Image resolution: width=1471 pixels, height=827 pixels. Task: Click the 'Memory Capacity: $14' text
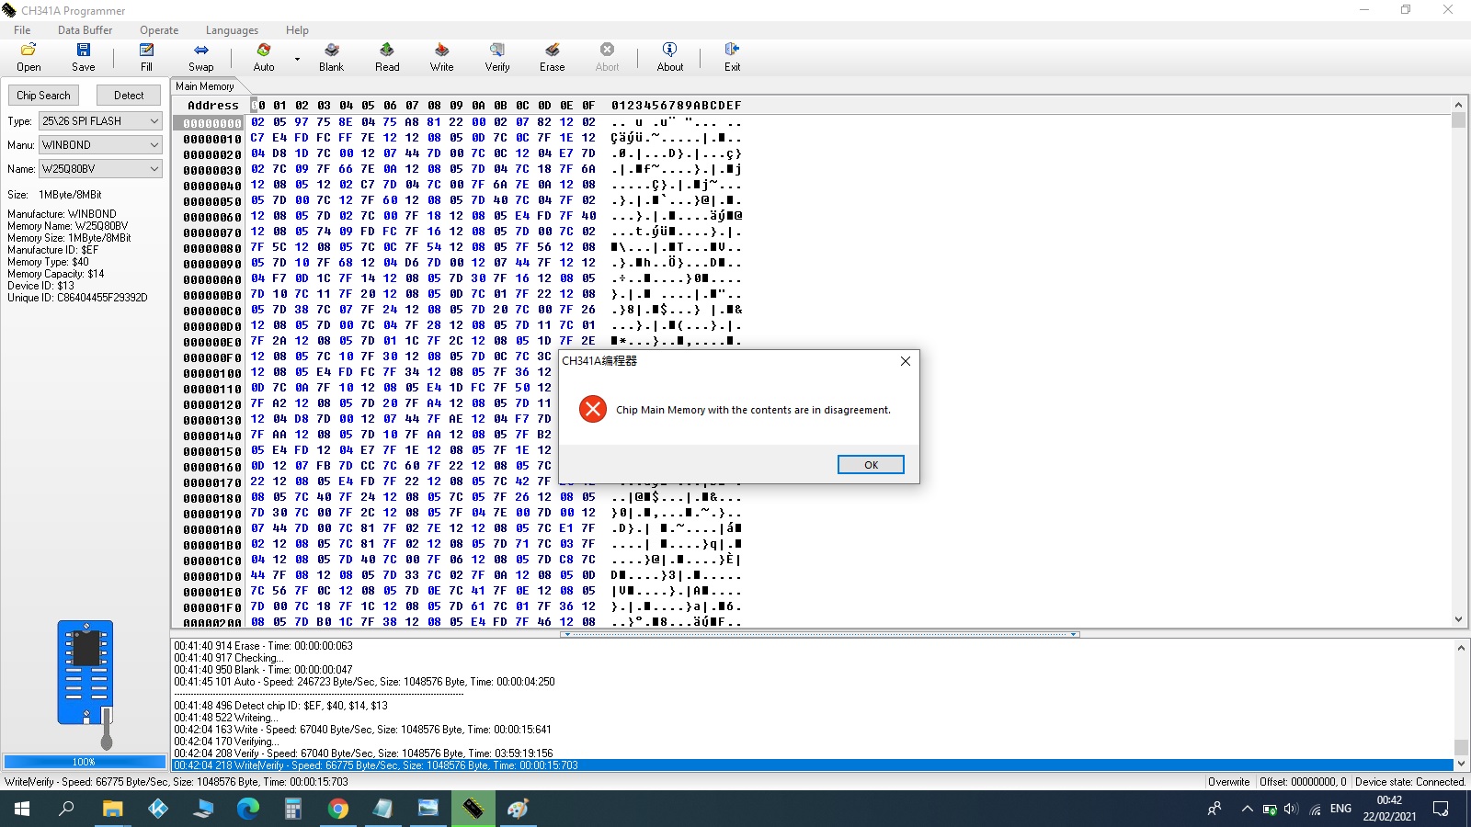pos(55,274)
